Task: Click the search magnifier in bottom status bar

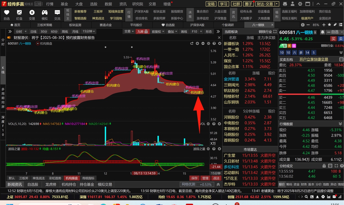Action: (306, 197)
